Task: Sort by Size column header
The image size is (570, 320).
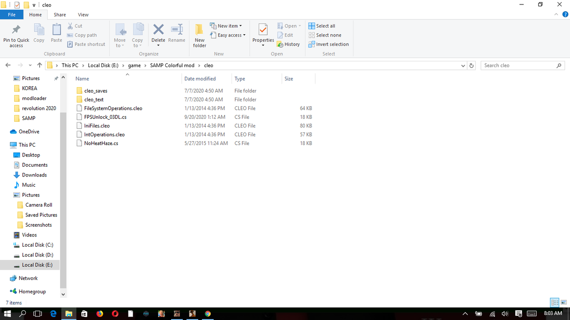Action: point(298,79)
